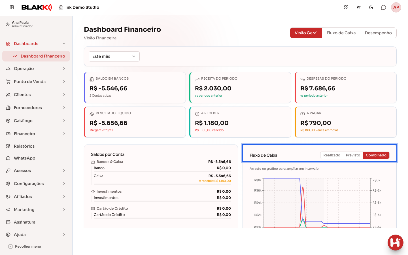Select Previsto cash flow view
The image size is (408, 255).
[x=353, y=155]
